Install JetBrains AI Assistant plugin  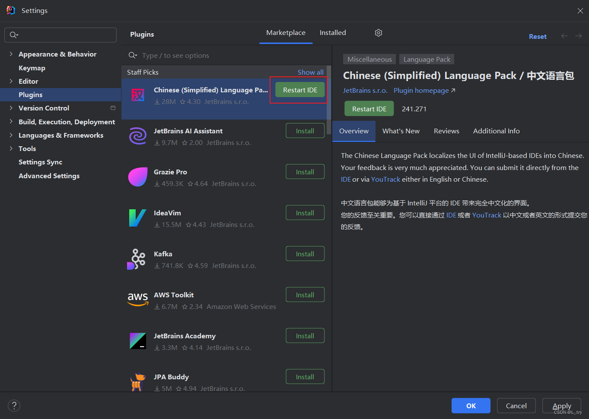(x=305, y=131)
